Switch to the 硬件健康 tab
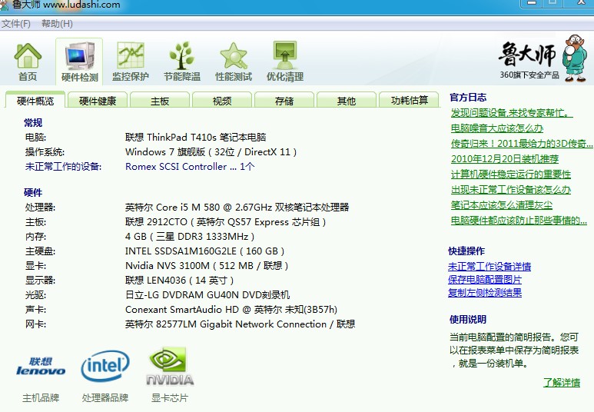The height and width of the screenshot is (412, 594). pyautogui.click(x=98, y=101)
